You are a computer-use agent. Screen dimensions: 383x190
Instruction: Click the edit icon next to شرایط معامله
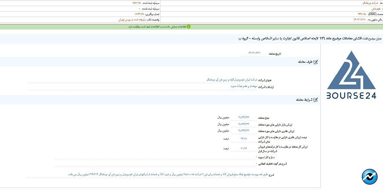315,100
